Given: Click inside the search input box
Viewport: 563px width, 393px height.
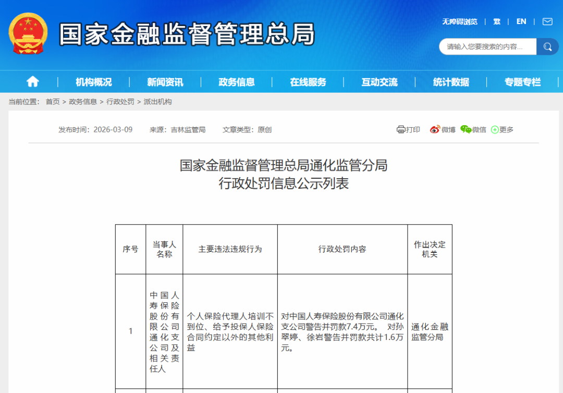Looking at the screenshot, I should click(485, 46).
